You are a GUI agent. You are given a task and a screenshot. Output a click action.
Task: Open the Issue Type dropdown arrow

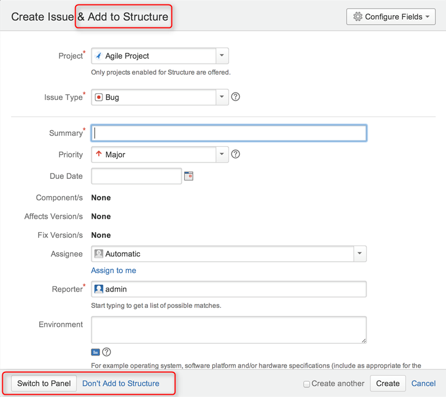[x=222, y=97]
